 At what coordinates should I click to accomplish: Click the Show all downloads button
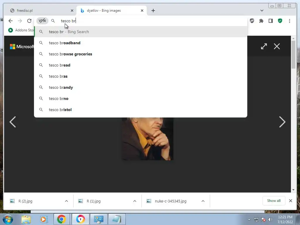274,201
